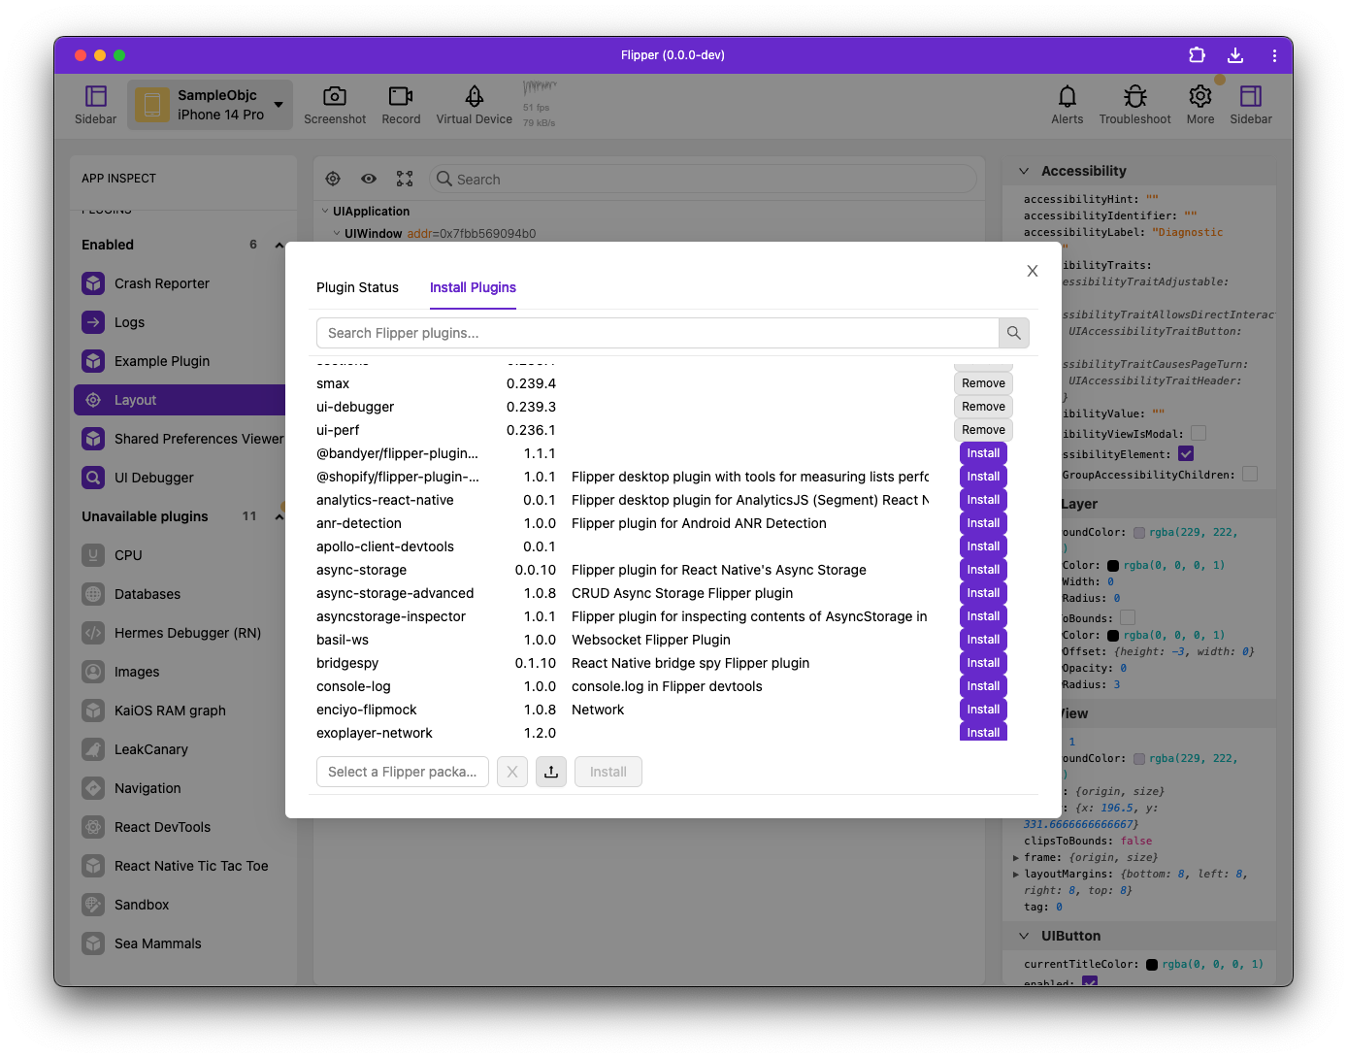Image resolution: width=1347 pixels, height=1058 pixels.
Task: Install the apollo-client-devtools plugin
Action: (x=983, y=546)
